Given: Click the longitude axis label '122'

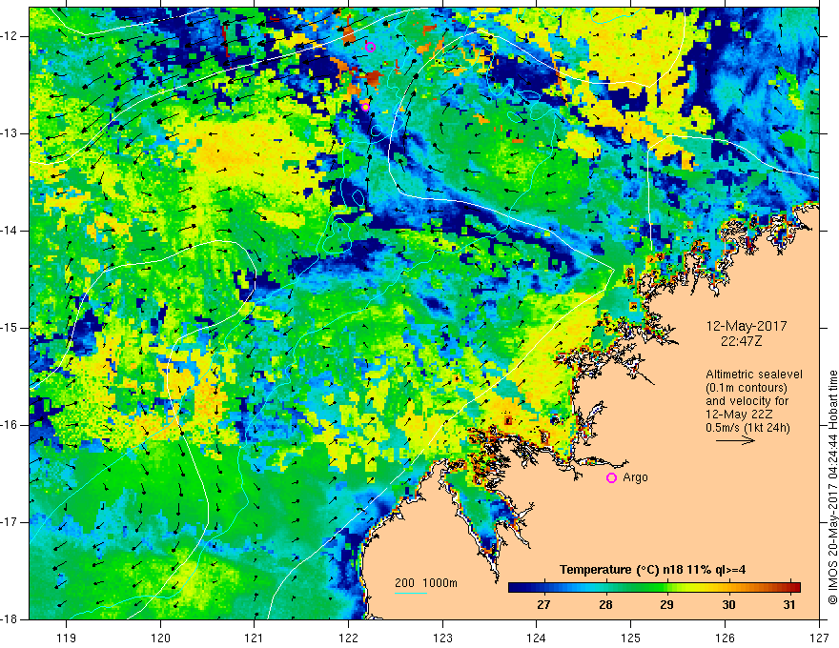Looking at the screenshot, I should point(348,638).
